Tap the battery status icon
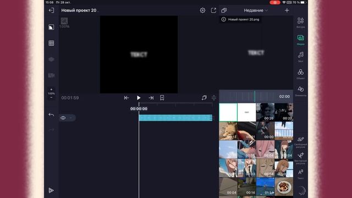This screenshot has height=198, width=352. (x=303, y=2)
